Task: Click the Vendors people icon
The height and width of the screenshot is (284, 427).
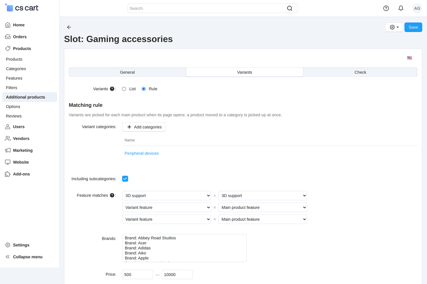Action: (x=8, y=138)
